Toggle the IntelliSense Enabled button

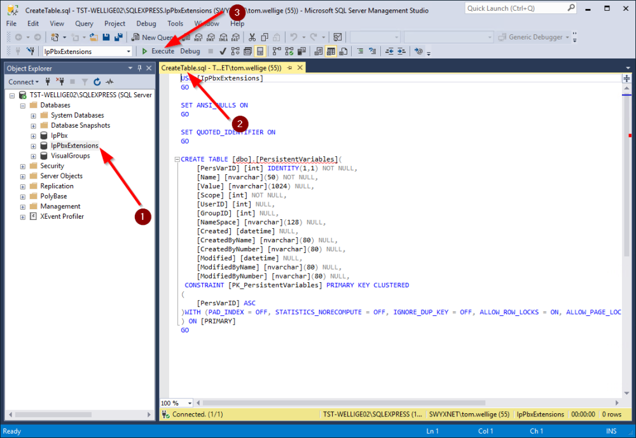coord(260,51)
